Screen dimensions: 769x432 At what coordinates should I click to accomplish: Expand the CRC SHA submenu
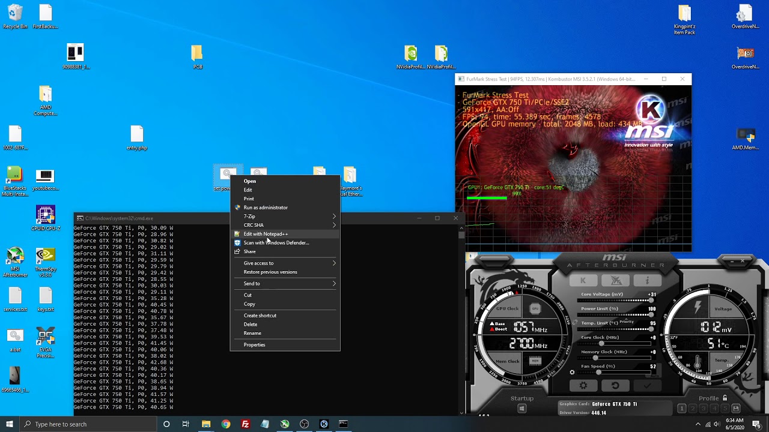pos(285,225)
